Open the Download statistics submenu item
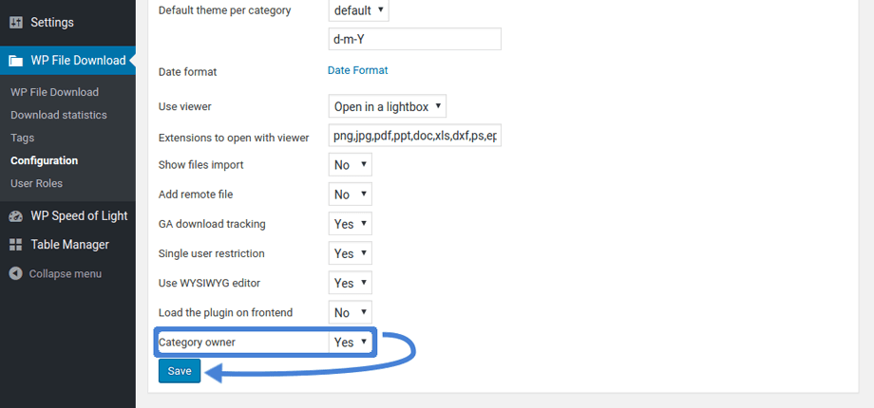 pyautogui.click(x=59, y=115)
